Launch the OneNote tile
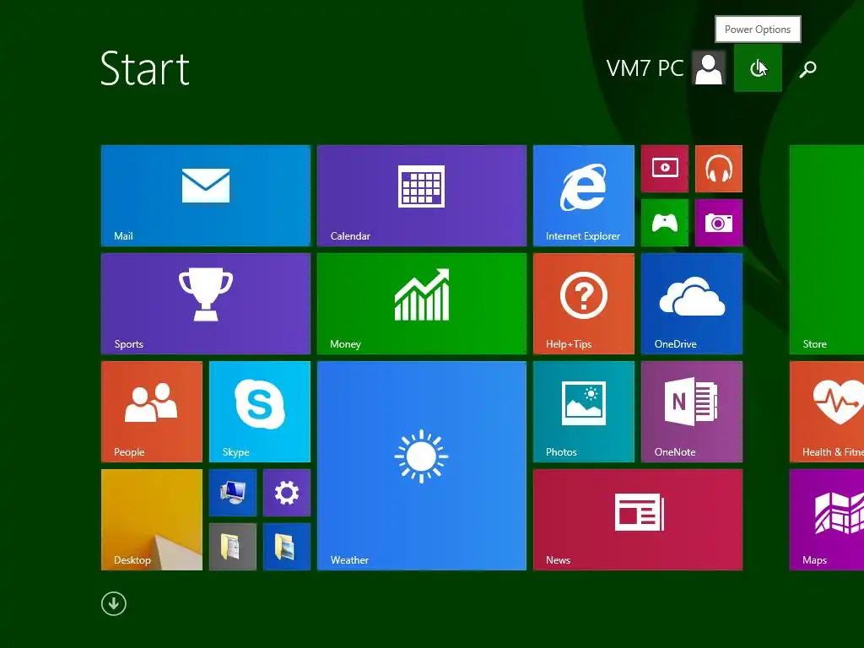This screenshot has width=864, height=648. [692, 412]
